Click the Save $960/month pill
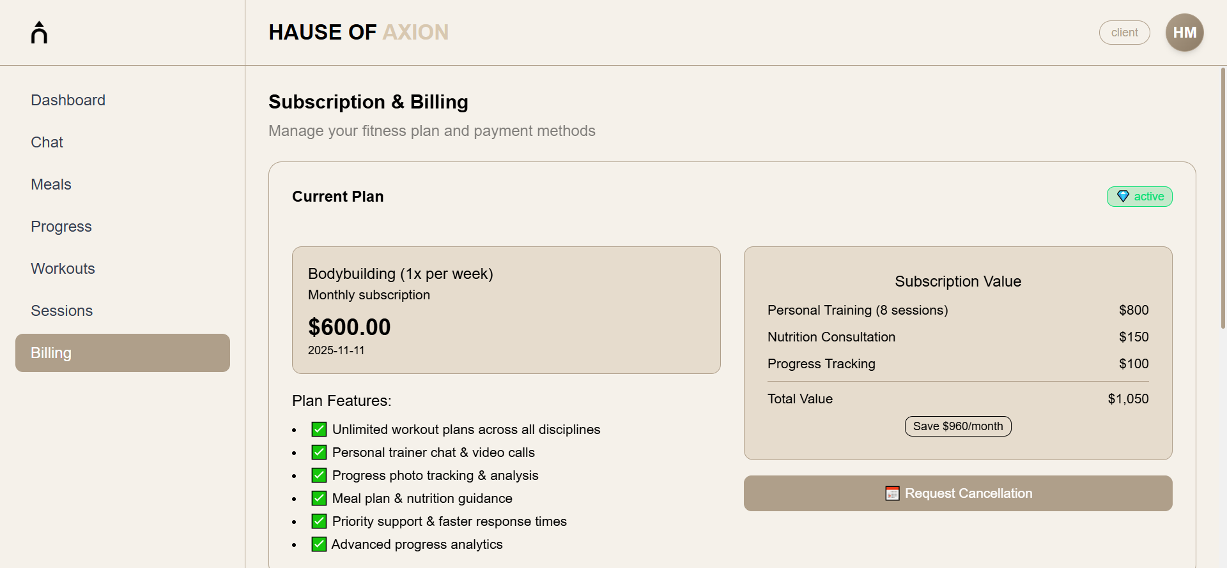Viewport: 1227px width, 568px height. 957,426
